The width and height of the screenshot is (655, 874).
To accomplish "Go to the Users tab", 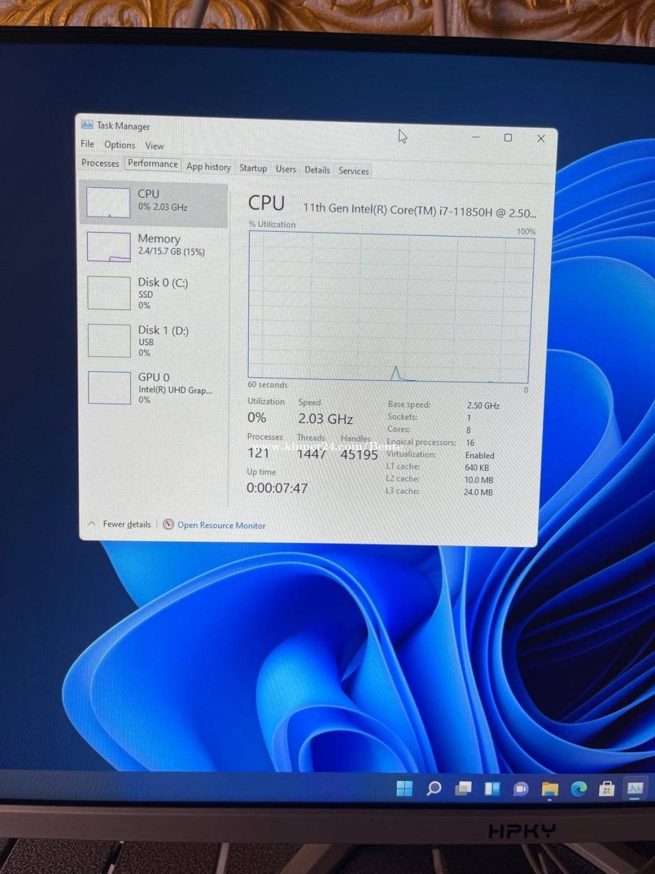I will click(x=286, y=169).
